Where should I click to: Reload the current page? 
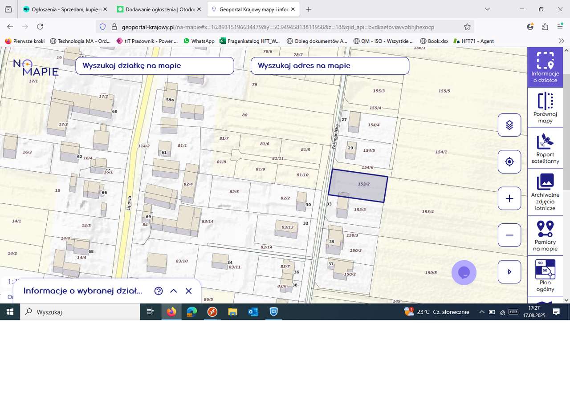40,27
